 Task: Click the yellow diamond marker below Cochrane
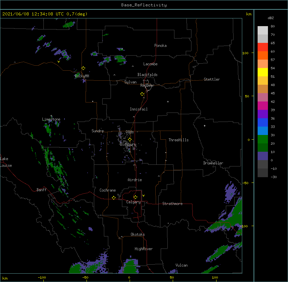114,198
